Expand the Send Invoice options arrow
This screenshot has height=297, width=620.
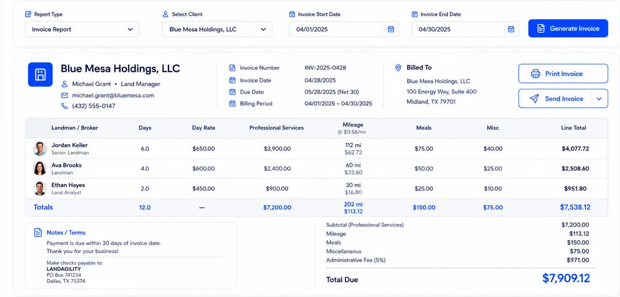(x=599, y=99)
